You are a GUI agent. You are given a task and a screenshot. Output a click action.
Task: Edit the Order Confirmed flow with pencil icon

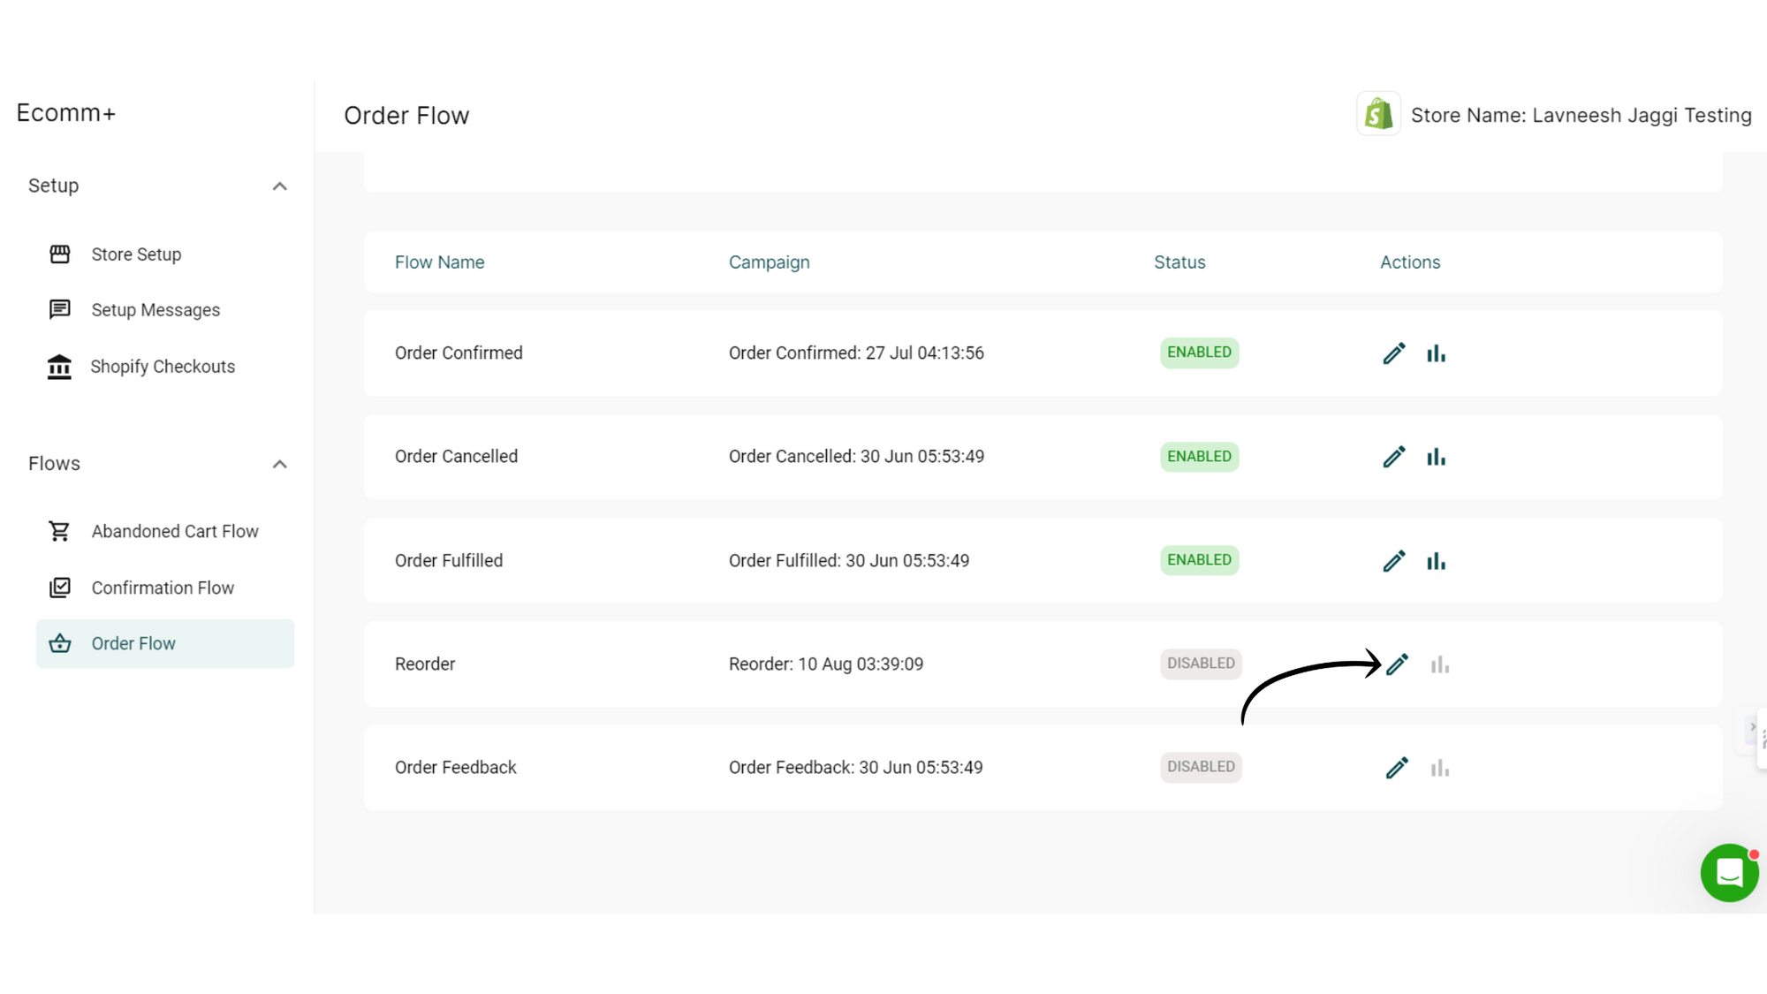tap(1394, 353)
